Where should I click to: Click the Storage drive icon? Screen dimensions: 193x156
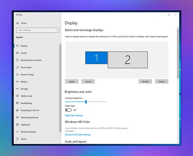click(17, 89)
